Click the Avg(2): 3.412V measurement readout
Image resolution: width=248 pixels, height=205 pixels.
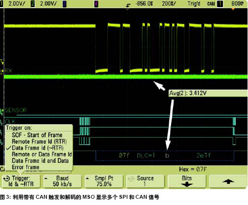(x=188, y=93)
